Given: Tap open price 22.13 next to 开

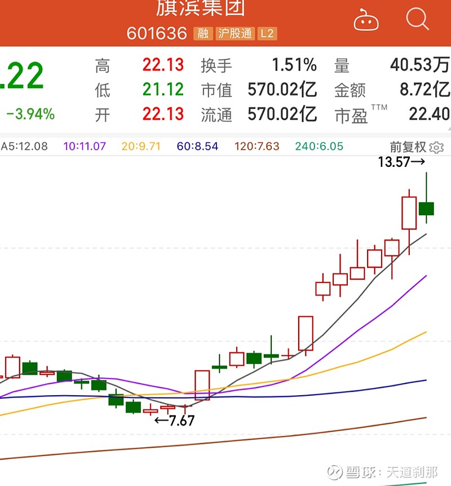Looking at the screenshot, I should (163, 114).
